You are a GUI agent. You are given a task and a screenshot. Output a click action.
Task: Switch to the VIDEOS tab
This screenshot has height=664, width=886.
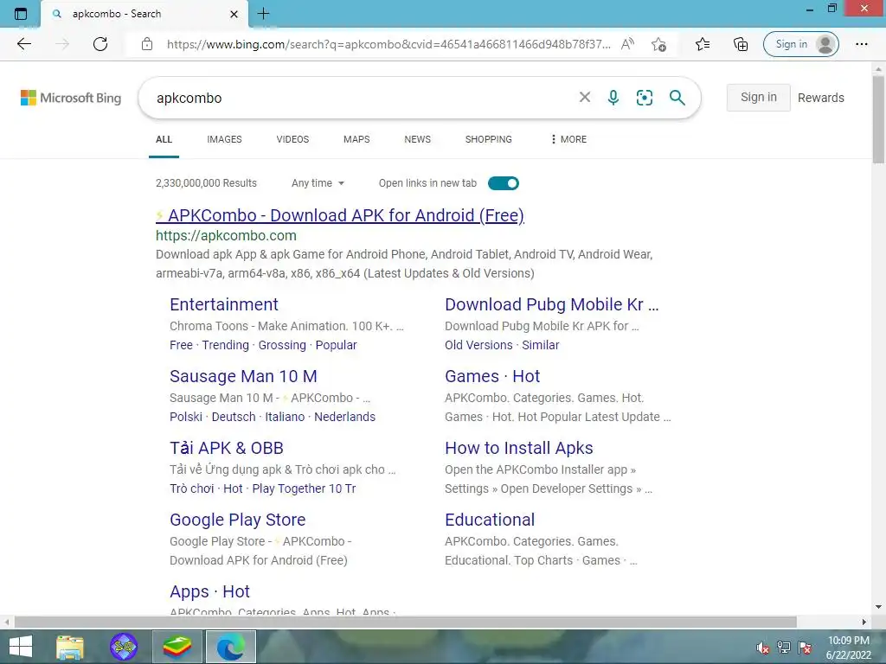292,139
